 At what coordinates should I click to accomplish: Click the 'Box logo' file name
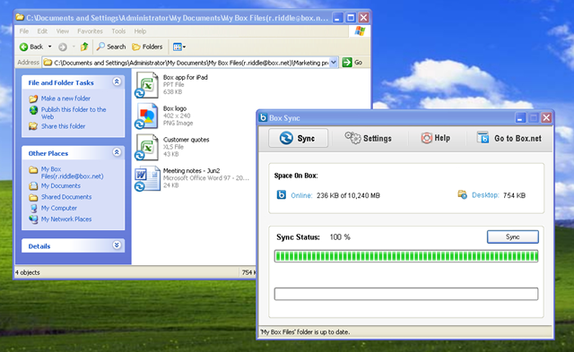[x=175, y=108]
